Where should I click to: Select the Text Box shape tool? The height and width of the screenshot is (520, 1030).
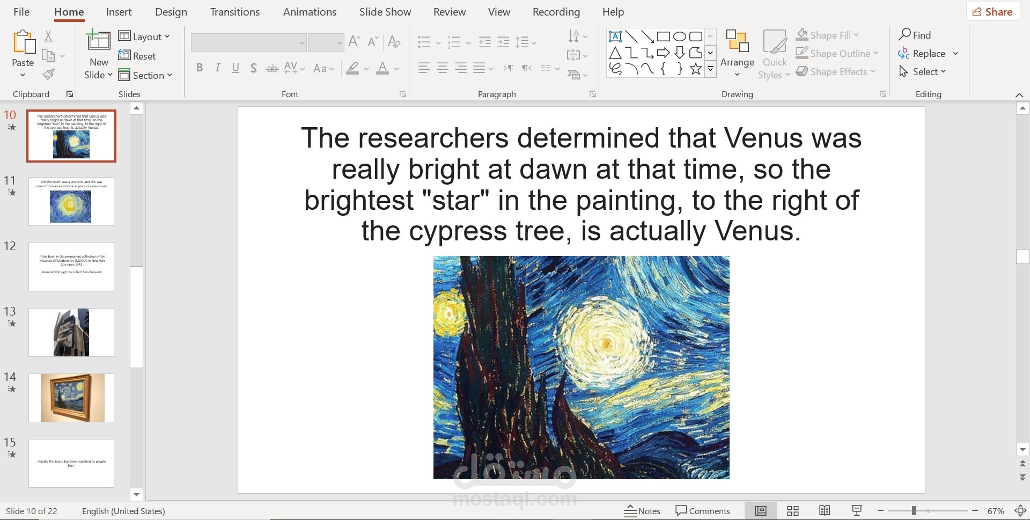(615, 36)
